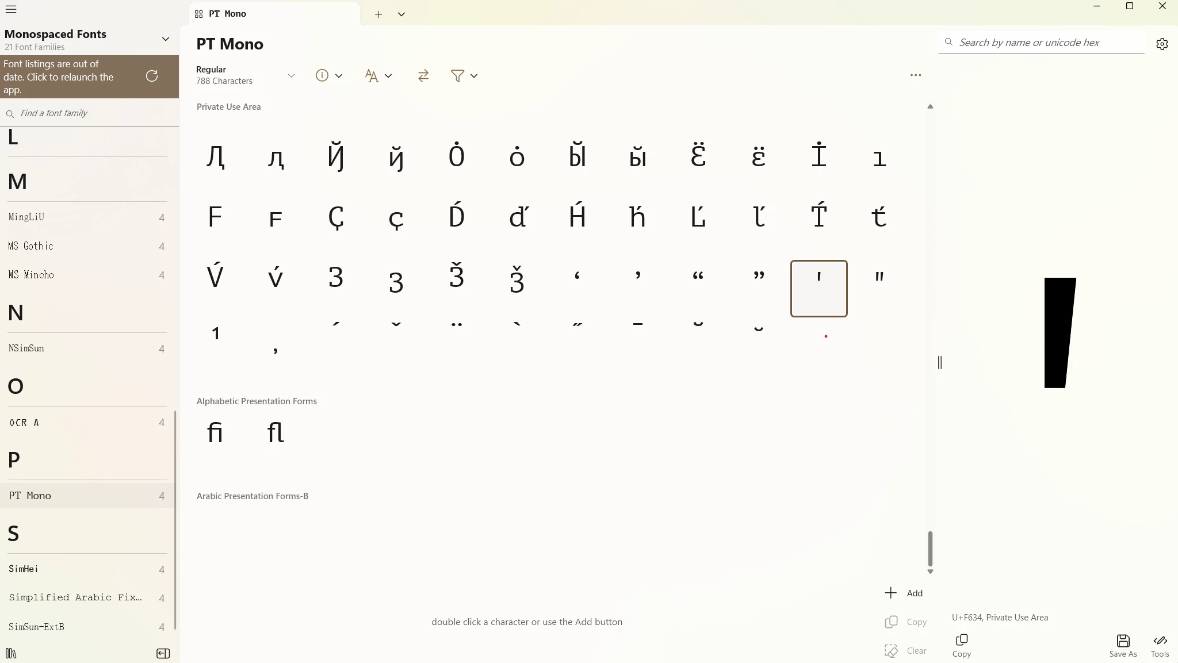
Task: Click the character grid vertical scrollbar thumb
Action: tap(930, 549)
